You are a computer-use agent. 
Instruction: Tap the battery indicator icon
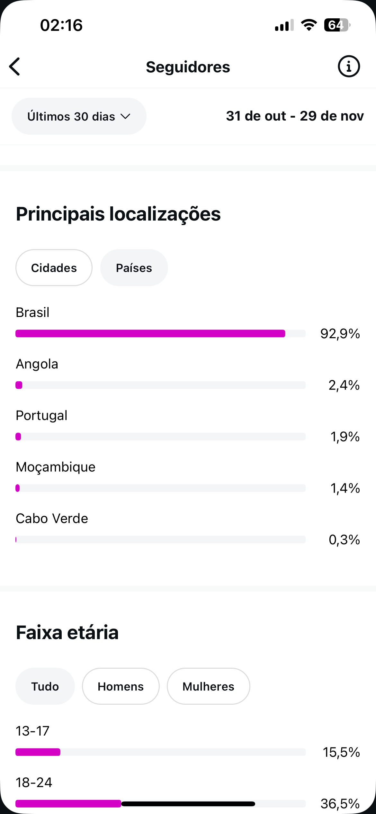[x=336, y=25]
